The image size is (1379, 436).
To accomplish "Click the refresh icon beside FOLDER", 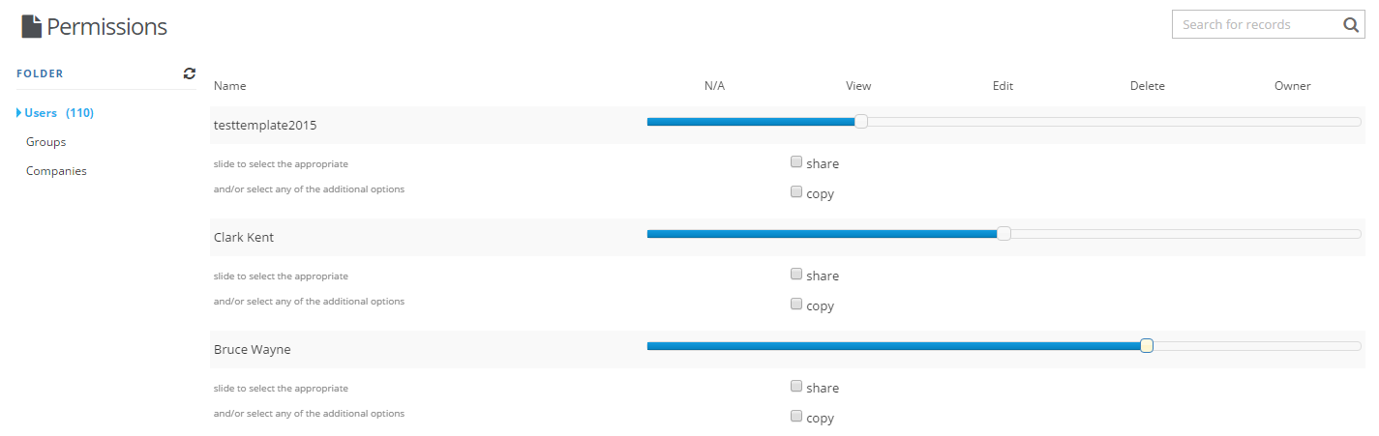I will [x=190, y=73].
